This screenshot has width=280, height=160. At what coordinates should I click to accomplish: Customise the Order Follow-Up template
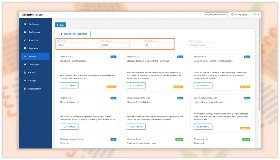(x=69, y=127)
